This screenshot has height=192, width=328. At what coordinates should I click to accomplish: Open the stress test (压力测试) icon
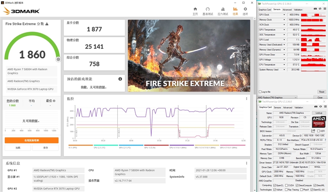tap(223, 9)
